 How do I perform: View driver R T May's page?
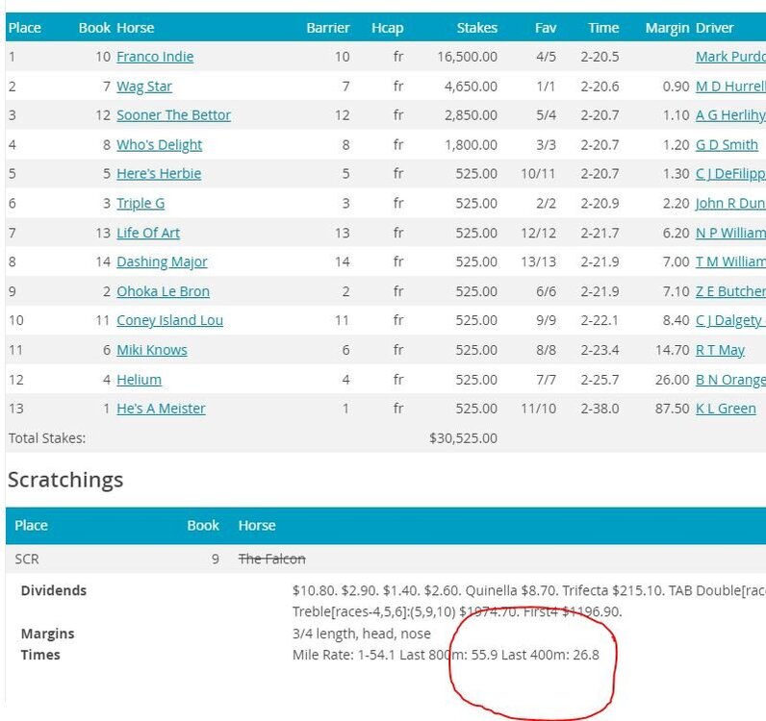tap(720, 350)
